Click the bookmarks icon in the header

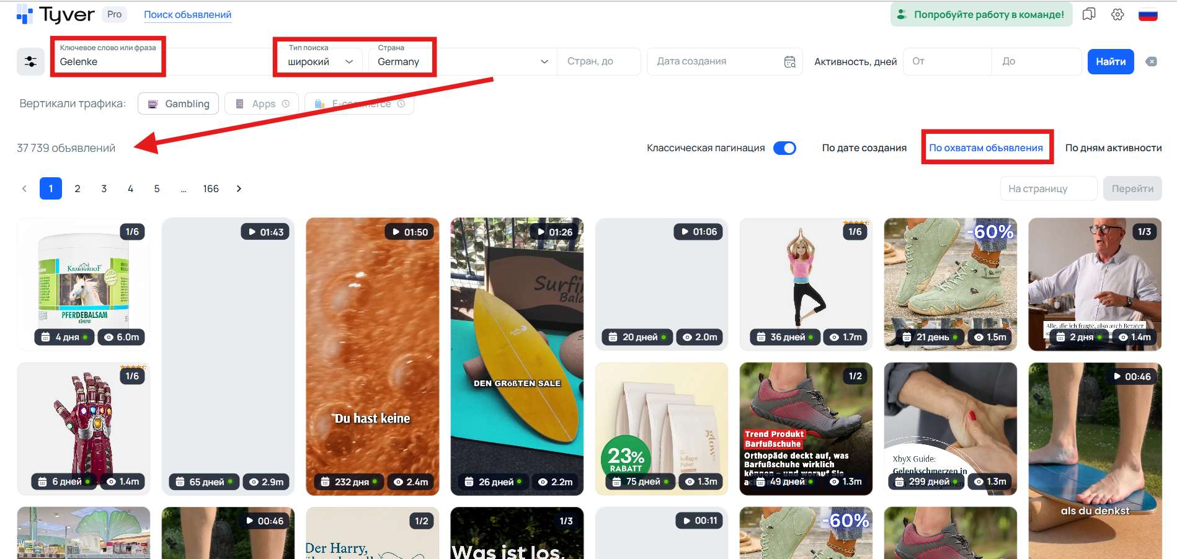click(1089, 14)
